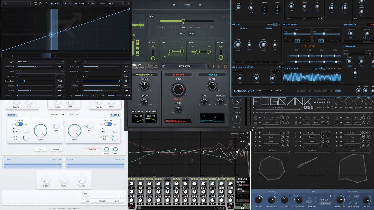Click Fogbank next preset arrow

pos(302,108)
